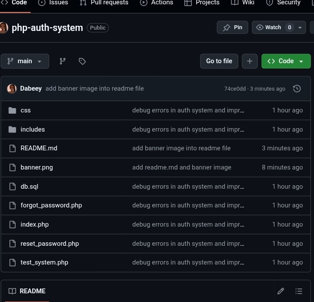
Task: Click the Watch count 0 badge
Action: point(290,27)
